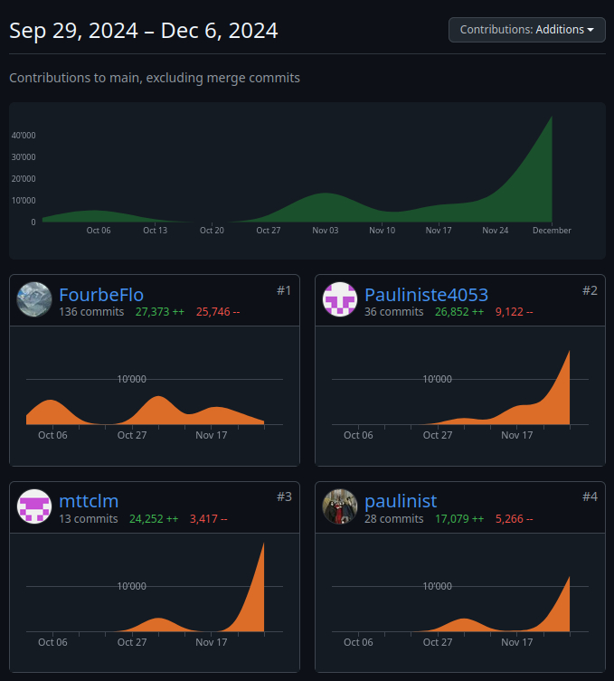This screenshot has height=681, width=614.
Task: Click the Nov 03 mark on main graph
Action: pyautogui.click(x=326, y=231)
